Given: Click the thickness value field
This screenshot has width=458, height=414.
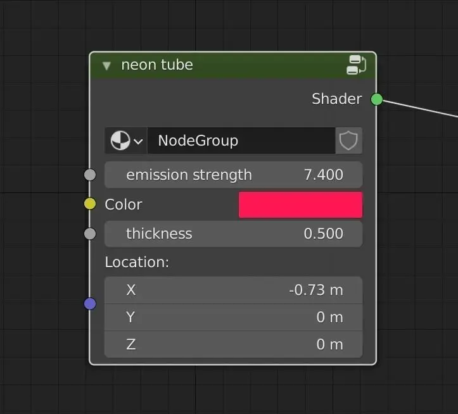Looking at the screenshot, I should 233,234.
